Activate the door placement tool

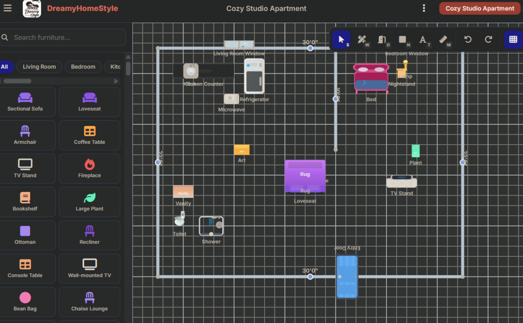383,40
